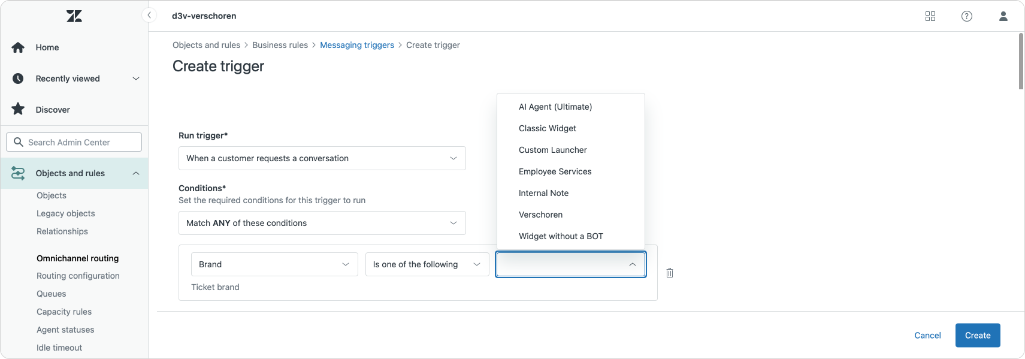Choose AI Agent (Ultimate) brand option
The image size is (1025, 359).
tap(555, 107)
